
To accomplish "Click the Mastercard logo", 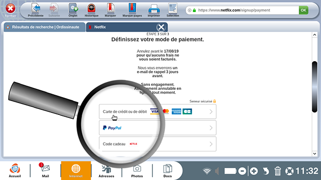I will tap(165, 111).
